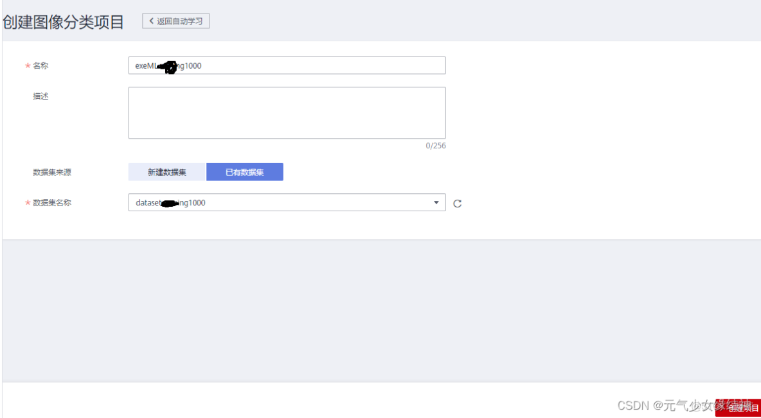Select 新建数据集 as dataset source
The height and width of the screenshot is (418, 761).
[x=167, y=172]
